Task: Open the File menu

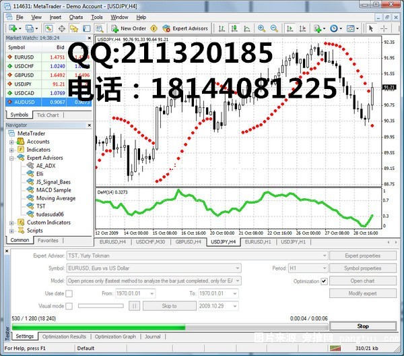Action: tap(20, 18)
